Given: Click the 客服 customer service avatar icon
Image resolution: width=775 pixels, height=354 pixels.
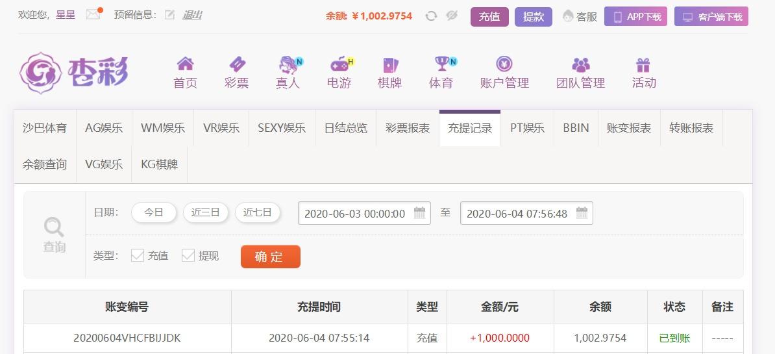Looking at the screenshot, I should 567,16.
